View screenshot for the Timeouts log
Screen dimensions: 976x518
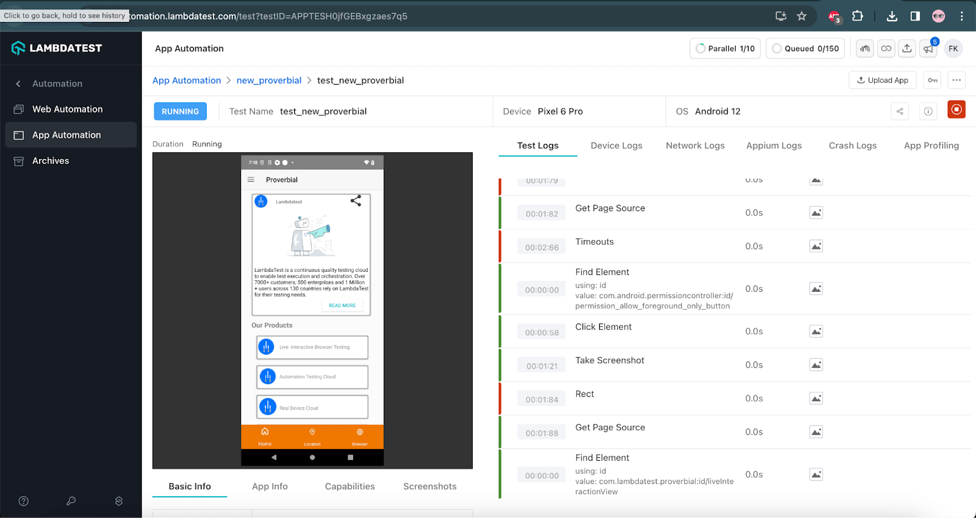(816, 246)
